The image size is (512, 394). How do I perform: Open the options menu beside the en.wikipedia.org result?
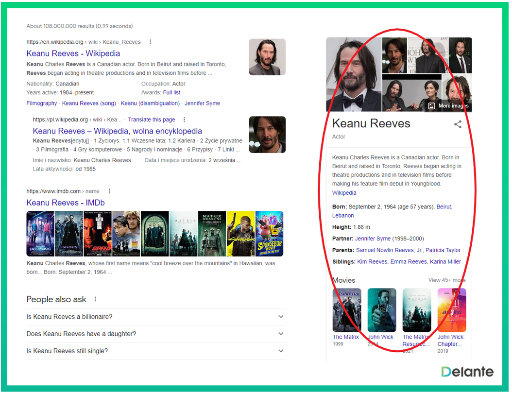[x=150, y=42]
